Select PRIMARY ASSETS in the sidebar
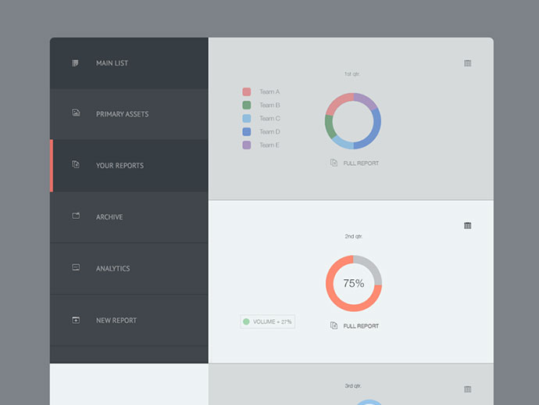Image resolution: width=539 pixels, height=405 pixels. coord(129,114)
